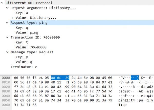The height and width of the screenshot is (110, 154).
Task: Select the 'Key: q' row
Action: click(x=84, y=28)
